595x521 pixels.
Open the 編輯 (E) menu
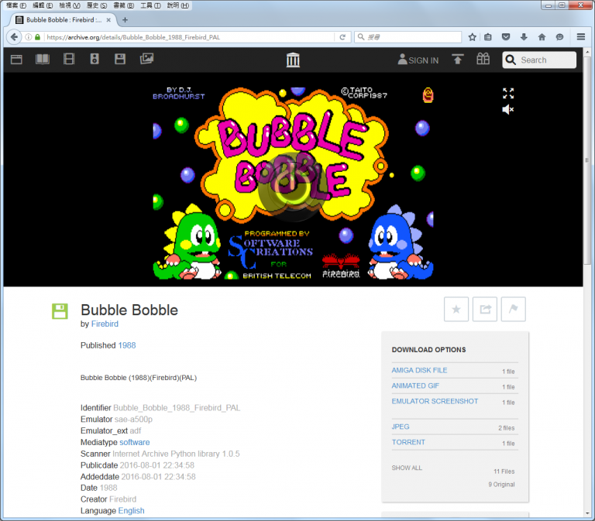click(43, 5)
